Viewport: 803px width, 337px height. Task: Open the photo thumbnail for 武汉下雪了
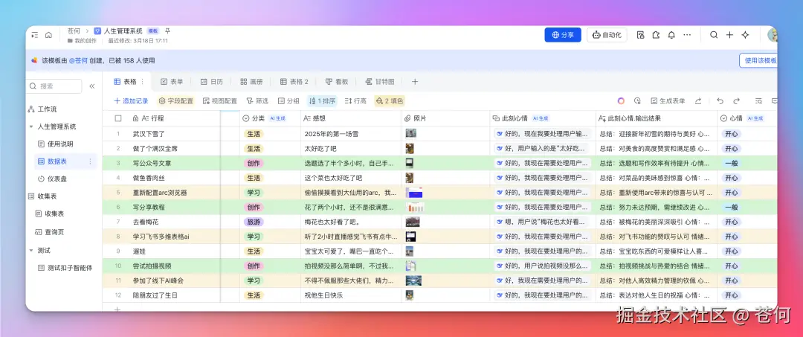point(410,133)
